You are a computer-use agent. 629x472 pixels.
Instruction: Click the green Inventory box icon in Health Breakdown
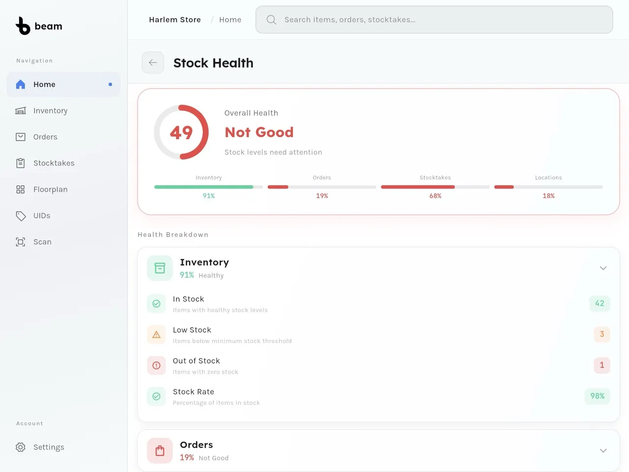pos(159,268)
